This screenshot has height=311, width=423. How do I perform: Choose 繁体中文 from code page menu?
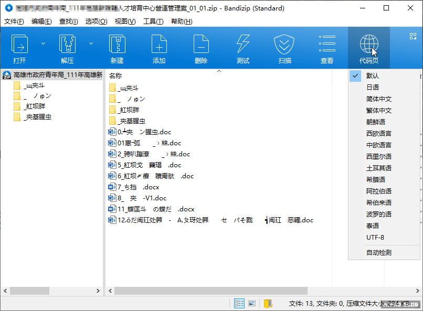(x=379, y=111)
